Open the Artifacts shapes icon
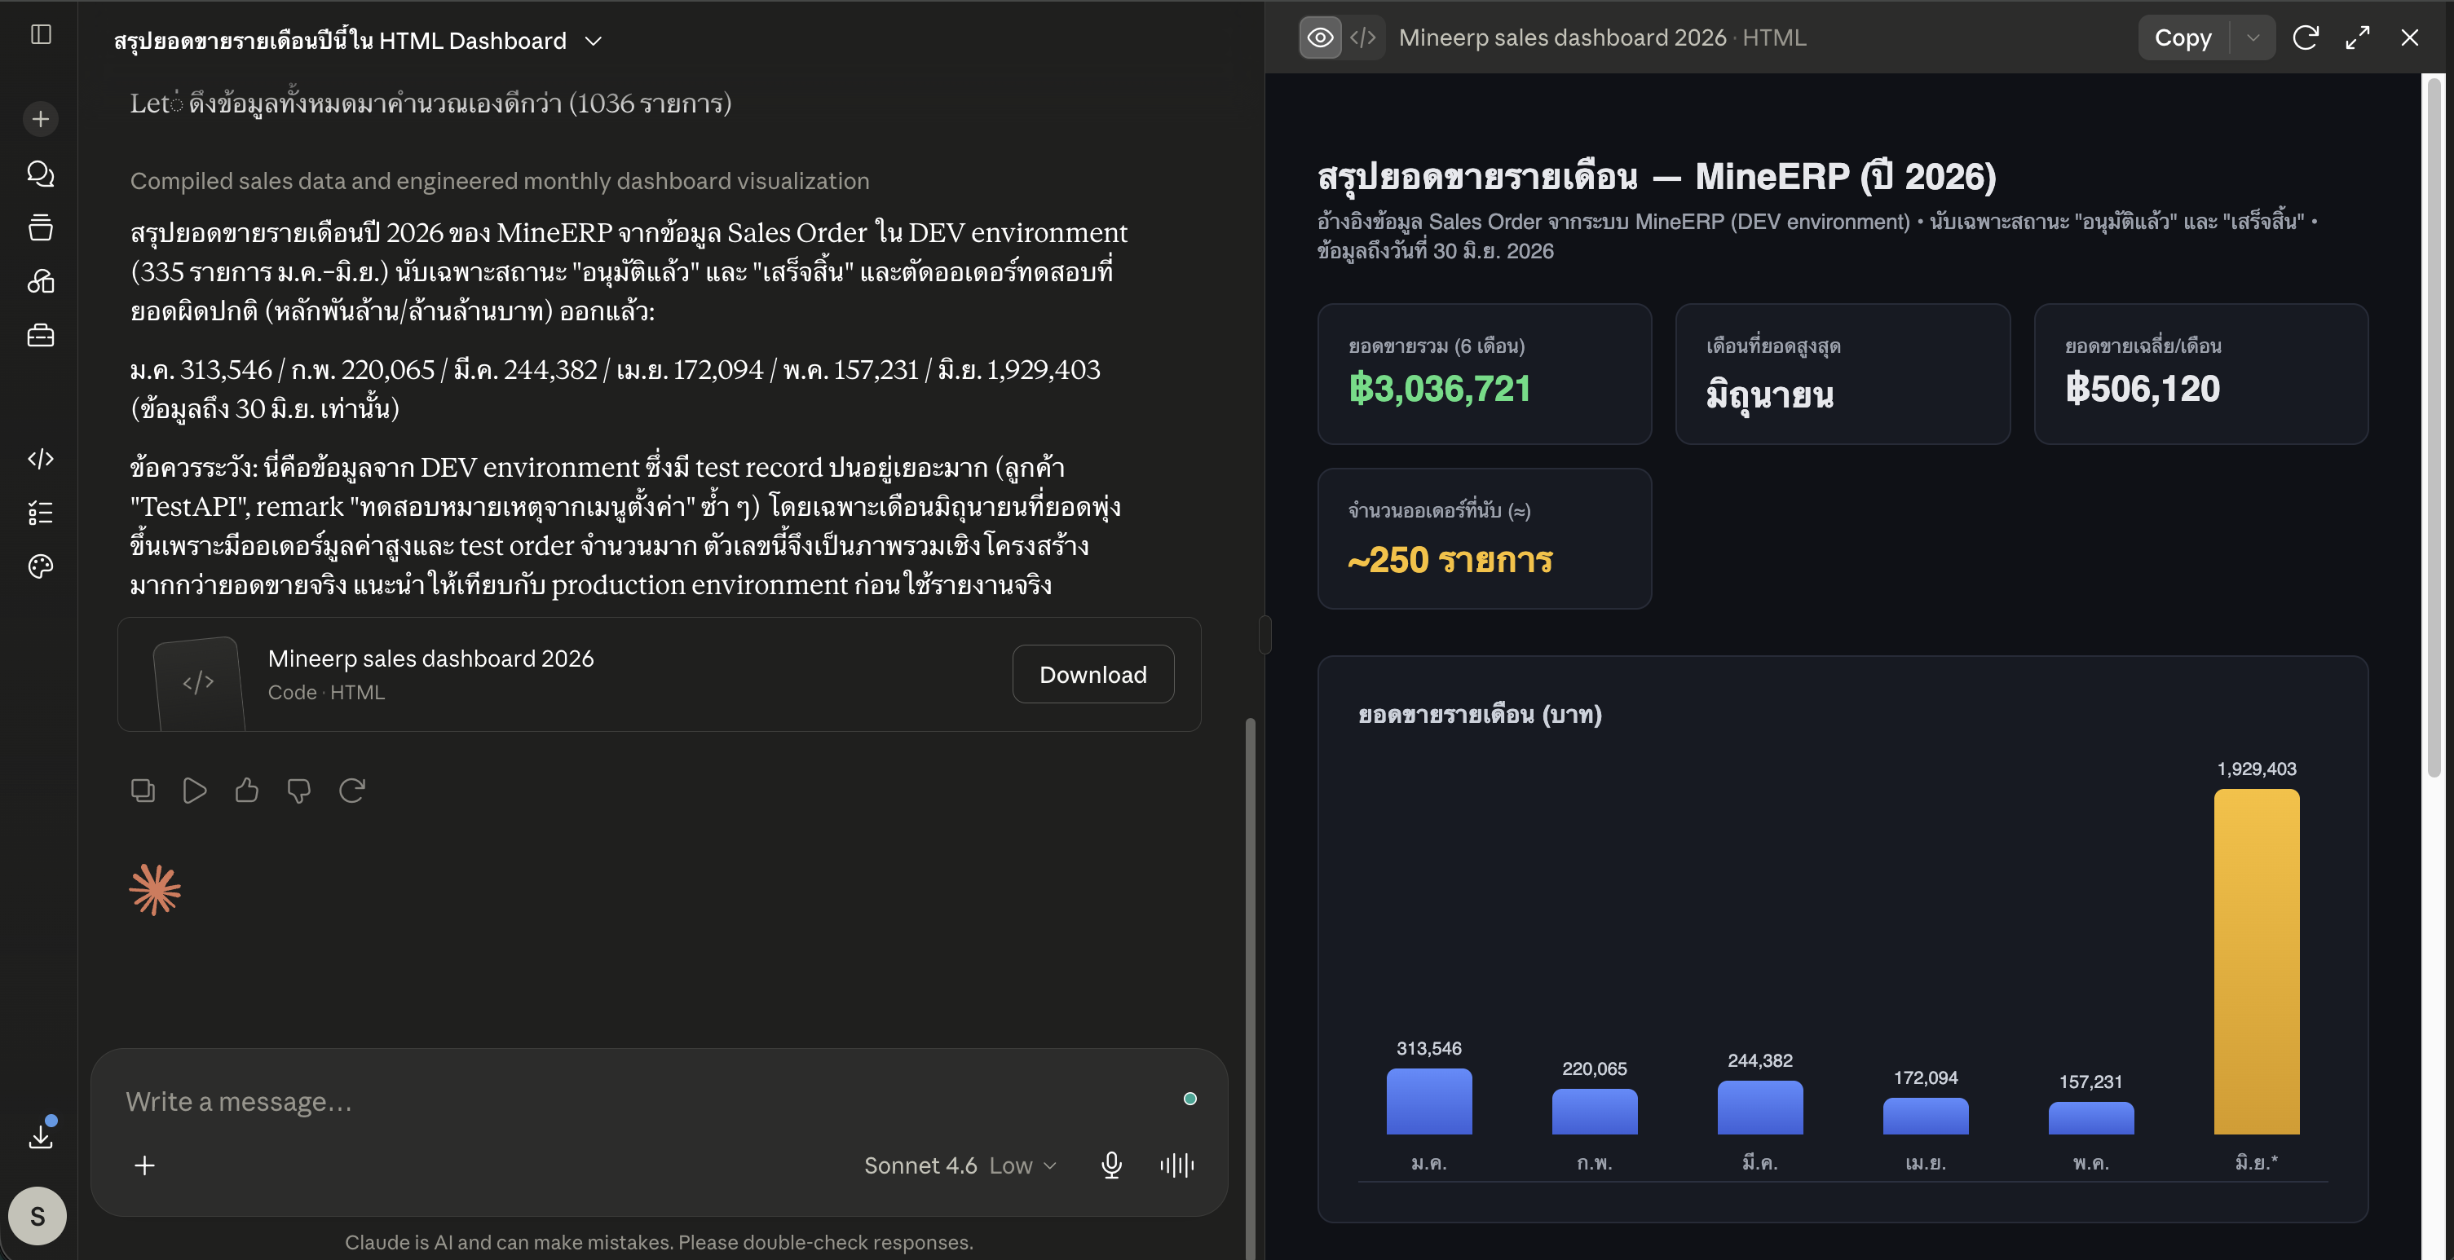This screenshot has width=2454, height=1260. point(40,282)
